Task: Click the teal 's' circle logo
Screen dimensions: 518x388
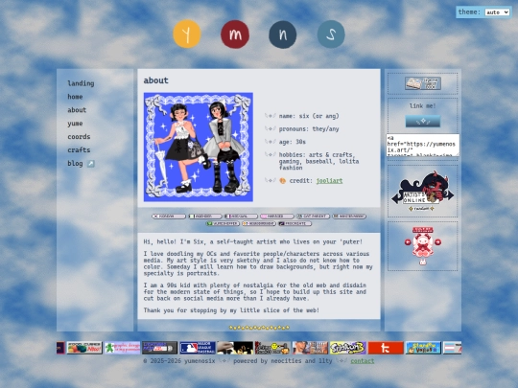Action: pos(331,34)
